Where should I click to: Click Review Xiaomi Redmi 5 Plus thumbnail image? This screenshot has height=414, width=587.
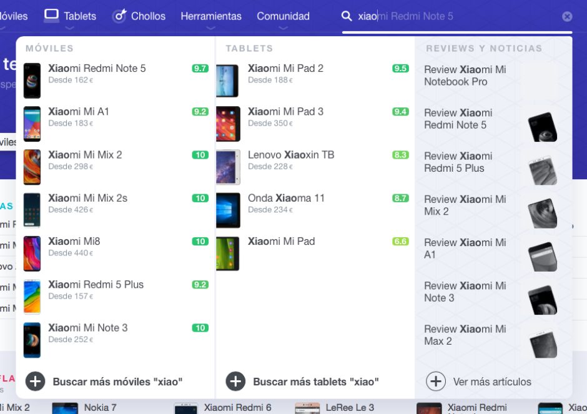(x=543, y=170)
